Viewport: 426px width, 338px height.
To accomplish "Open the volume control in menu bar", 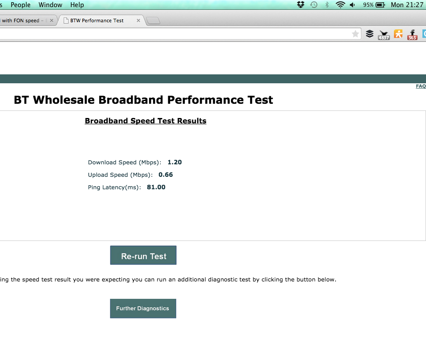I will (353, 5).
